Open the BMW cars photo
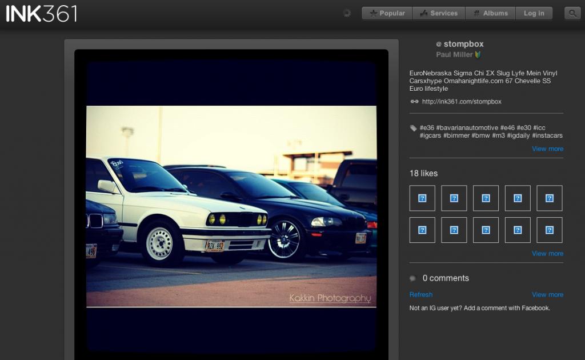The width and height of the screenshot is (585, 360). click(x=231, y=206)
